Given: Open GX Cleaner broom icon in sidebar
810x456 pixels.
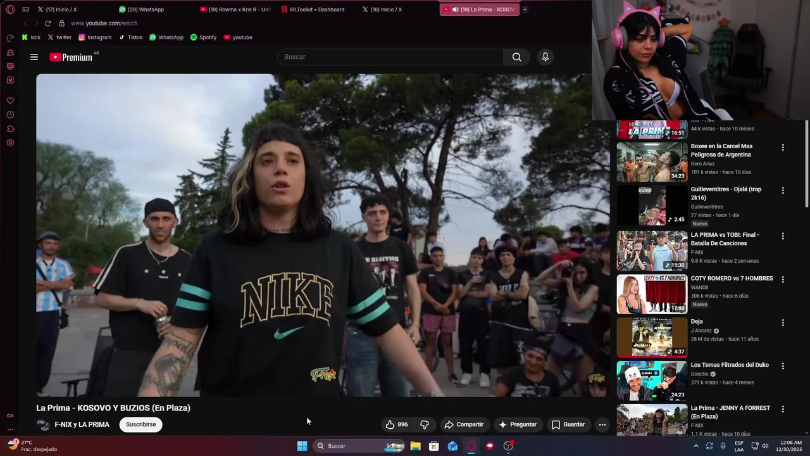Looking at the screenshot, I should click(10, 53).
